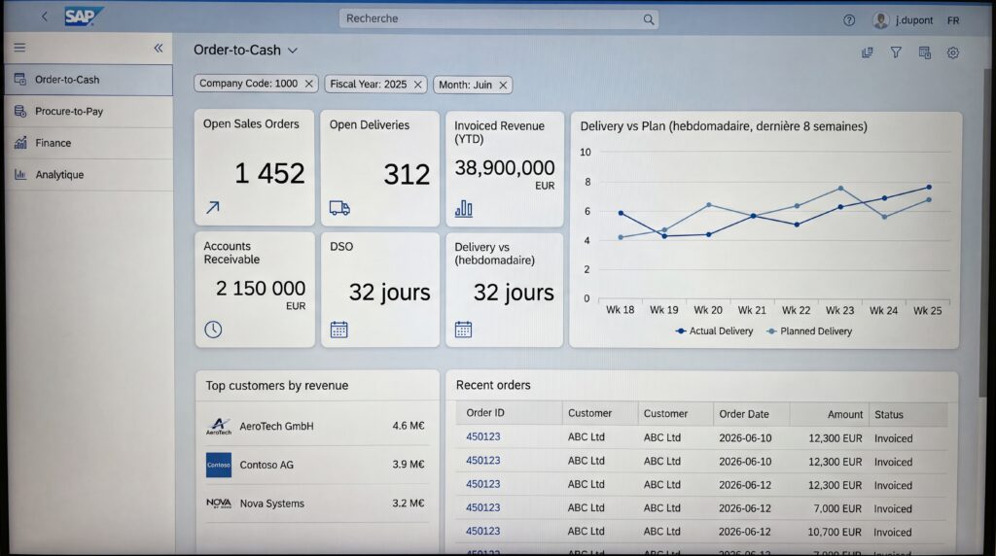Open the Invoiced Revenue (YTD) tile
996x556 pixels.
point(505,169)
